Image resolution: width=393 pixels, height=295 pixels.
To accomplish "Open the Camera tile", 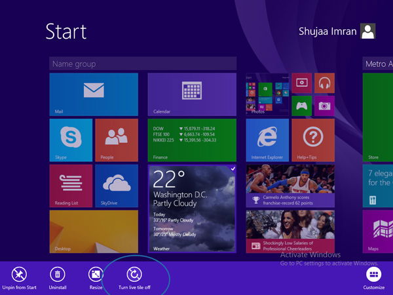I will click(325, 106).
